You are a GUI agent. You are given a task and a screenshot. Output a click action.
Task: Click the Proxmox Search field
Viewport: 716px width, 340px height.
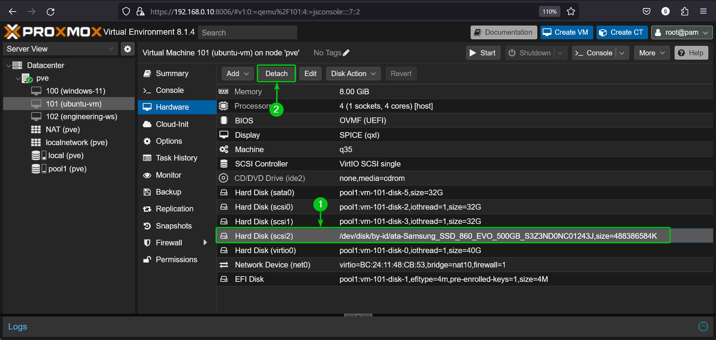pos(247,33)
